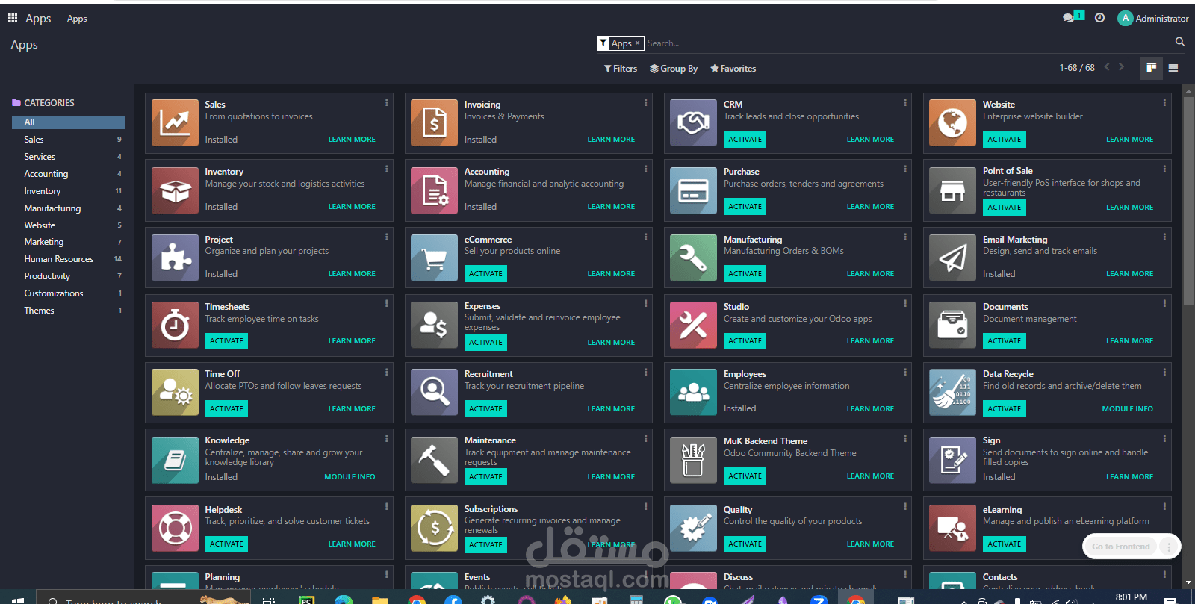Select the Purchase card icon
The height and width of the screenshot is (604, 1195).
point(693,190)
